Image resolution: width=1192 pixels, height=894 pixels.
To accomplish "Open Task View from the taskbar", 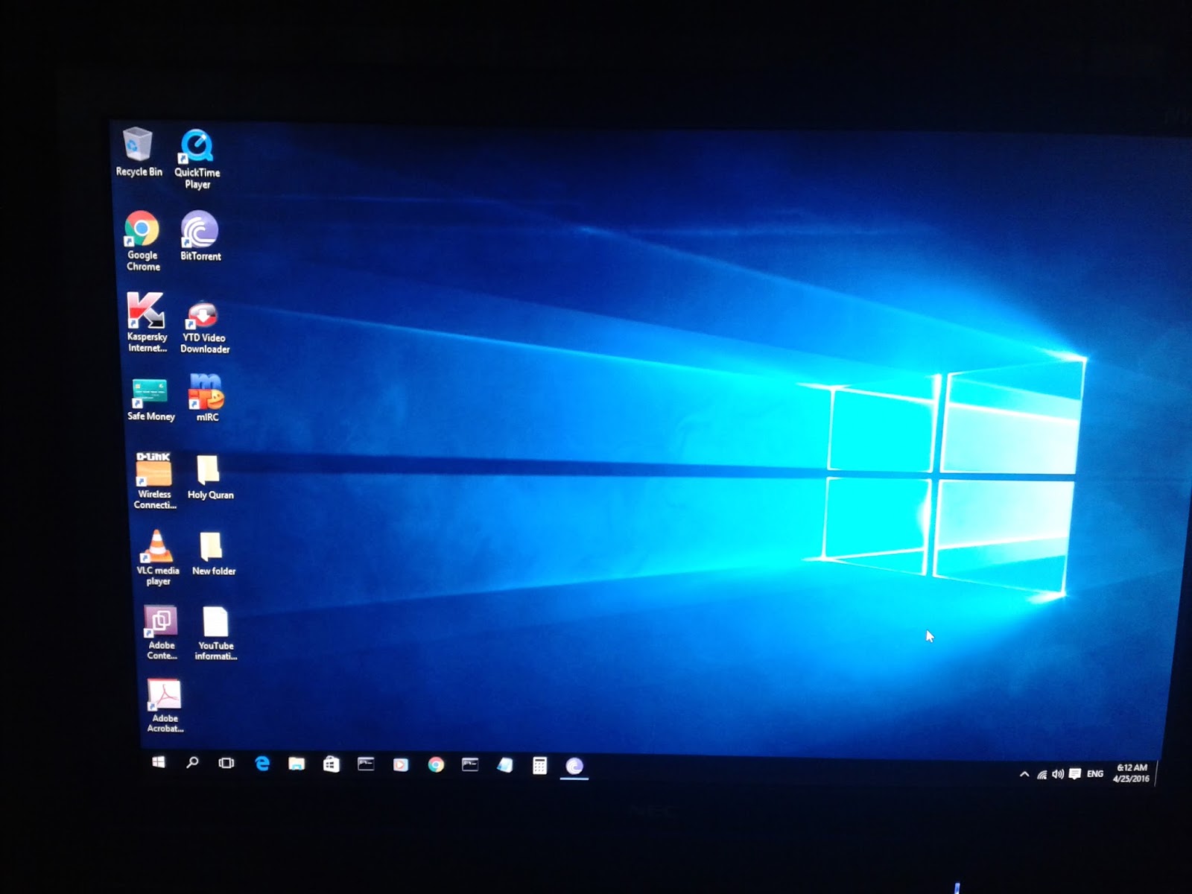I will [x=226, y=763].
